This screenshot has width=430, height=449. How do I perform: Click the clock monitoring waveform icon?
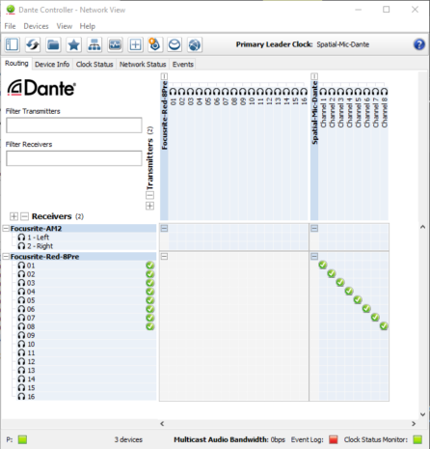115,44
